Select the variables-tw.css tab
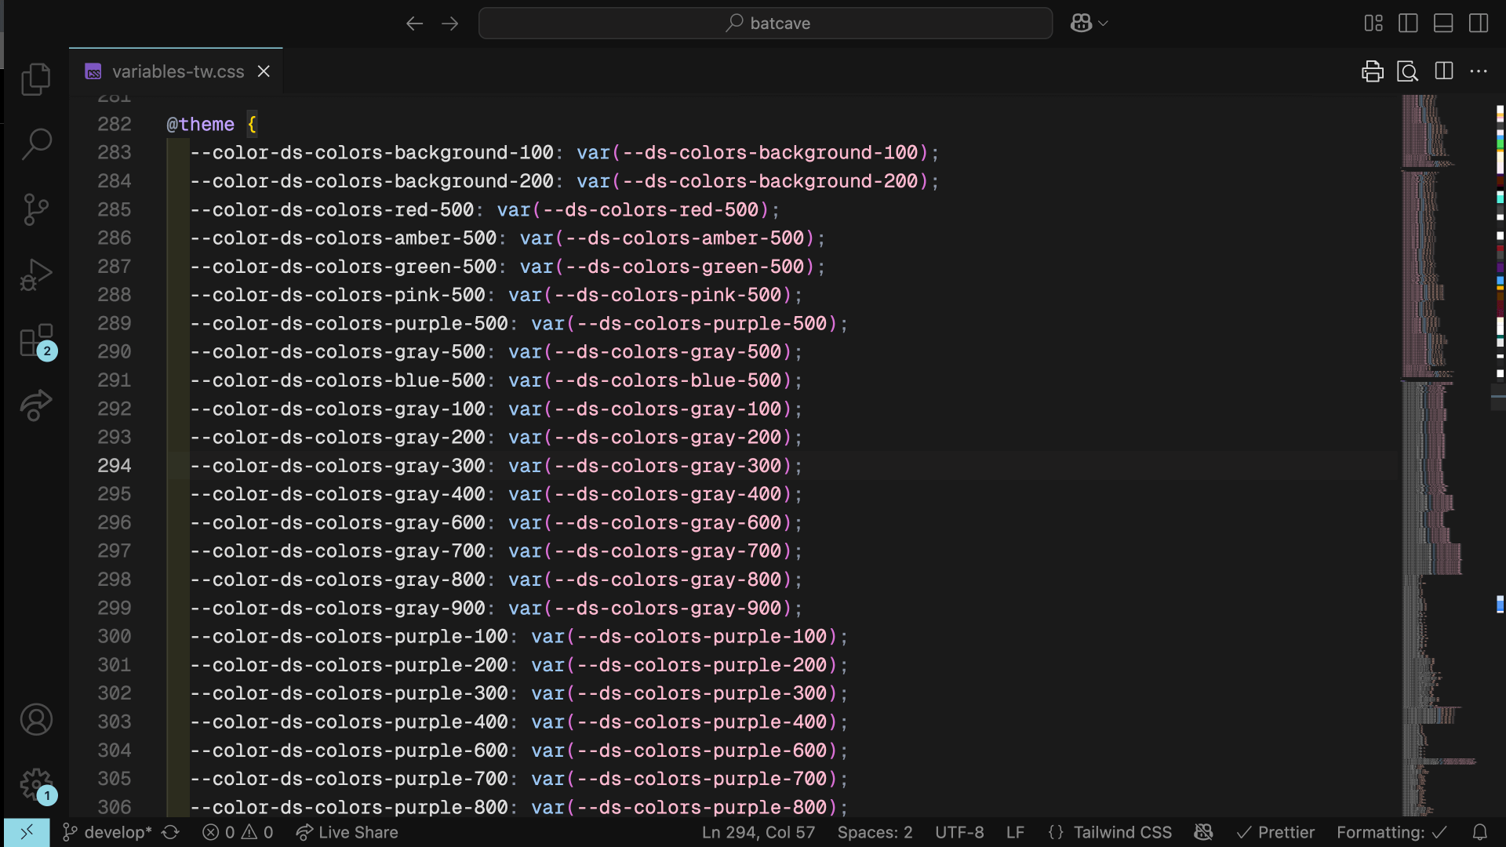1506x847 pixels. (x=176, y=71)
